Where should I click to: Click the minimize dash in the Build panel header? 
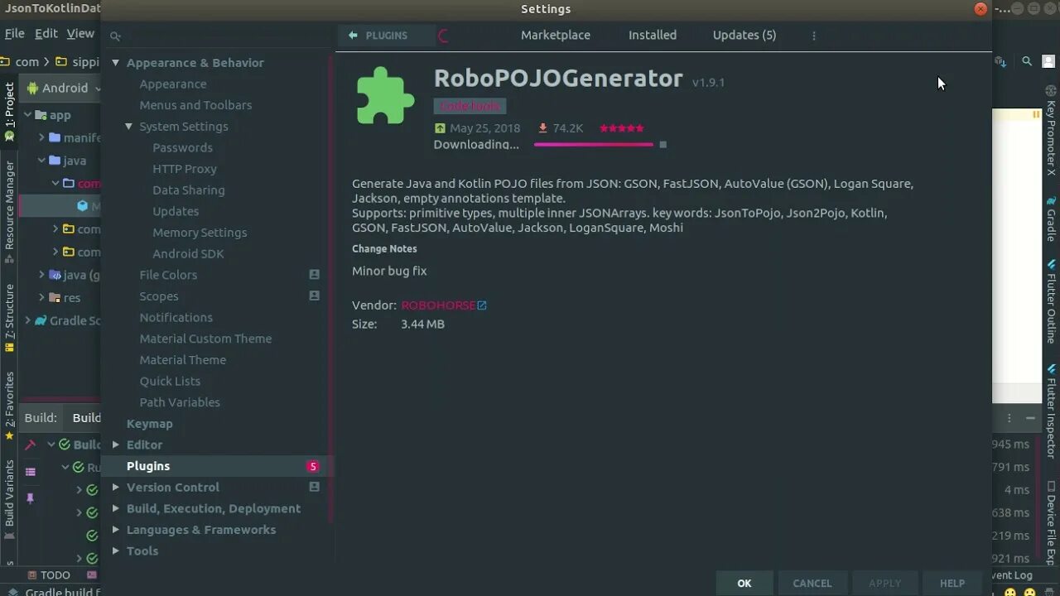[x=1030, y=418]
